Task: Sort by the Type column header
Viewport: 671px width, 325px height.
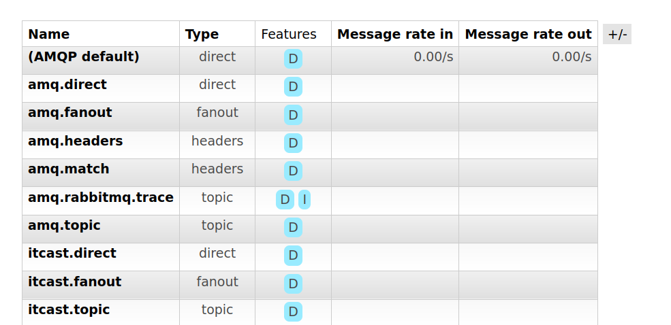Action: 202,34
